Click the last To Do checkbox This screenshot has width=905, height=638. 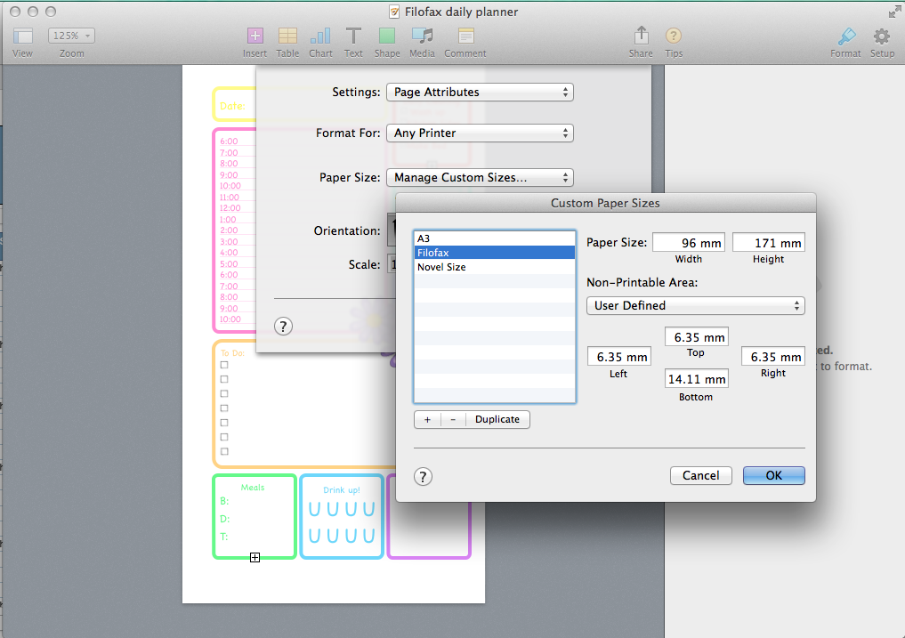click(x=224, y=451)
